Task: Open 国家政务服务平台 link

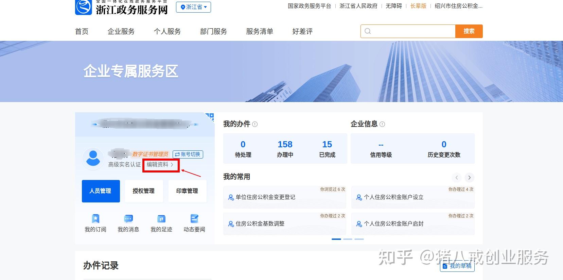Action: [x=309, y=6]
